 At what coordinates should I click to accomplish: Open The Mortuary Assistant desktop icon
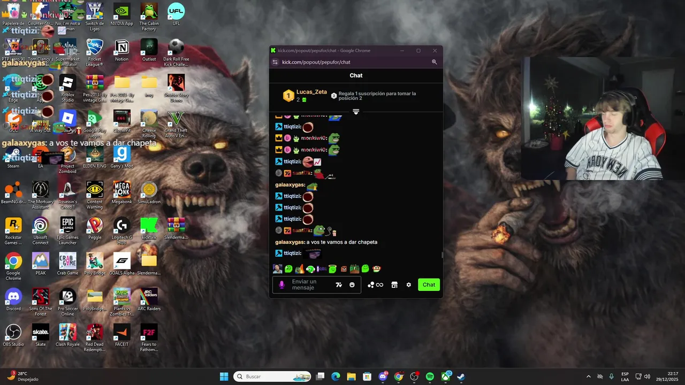coord(41,195)
